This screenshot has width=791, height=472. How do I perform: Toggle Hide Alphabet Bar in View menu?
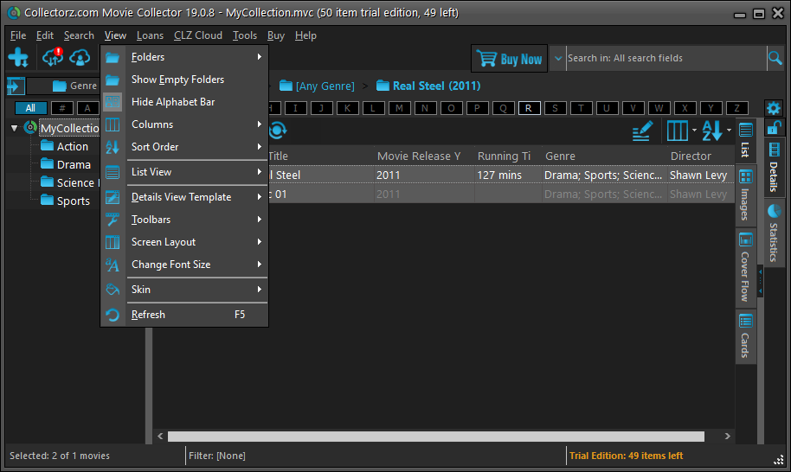tap(173, 102)
